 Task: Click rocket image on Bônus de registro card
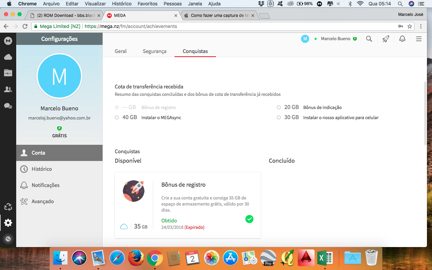(x=134, y=191)
